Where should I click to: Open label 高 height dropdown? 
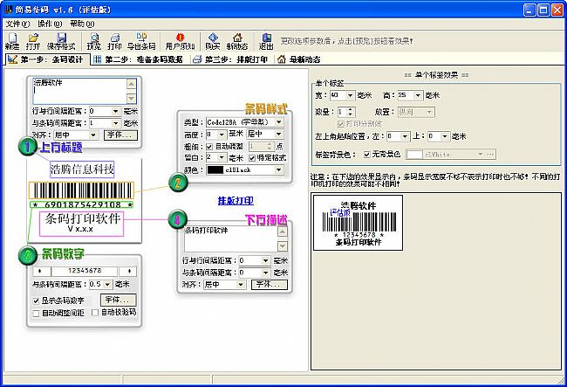[418, 95]
